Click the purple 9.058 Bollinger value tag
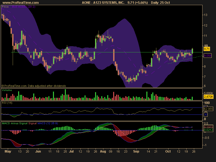 (207, 56)
